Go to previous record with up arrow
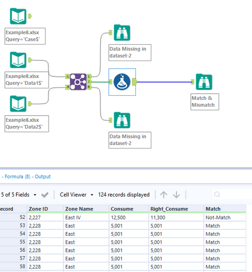This screenshot has width=252, height=272. coord(164,195)
